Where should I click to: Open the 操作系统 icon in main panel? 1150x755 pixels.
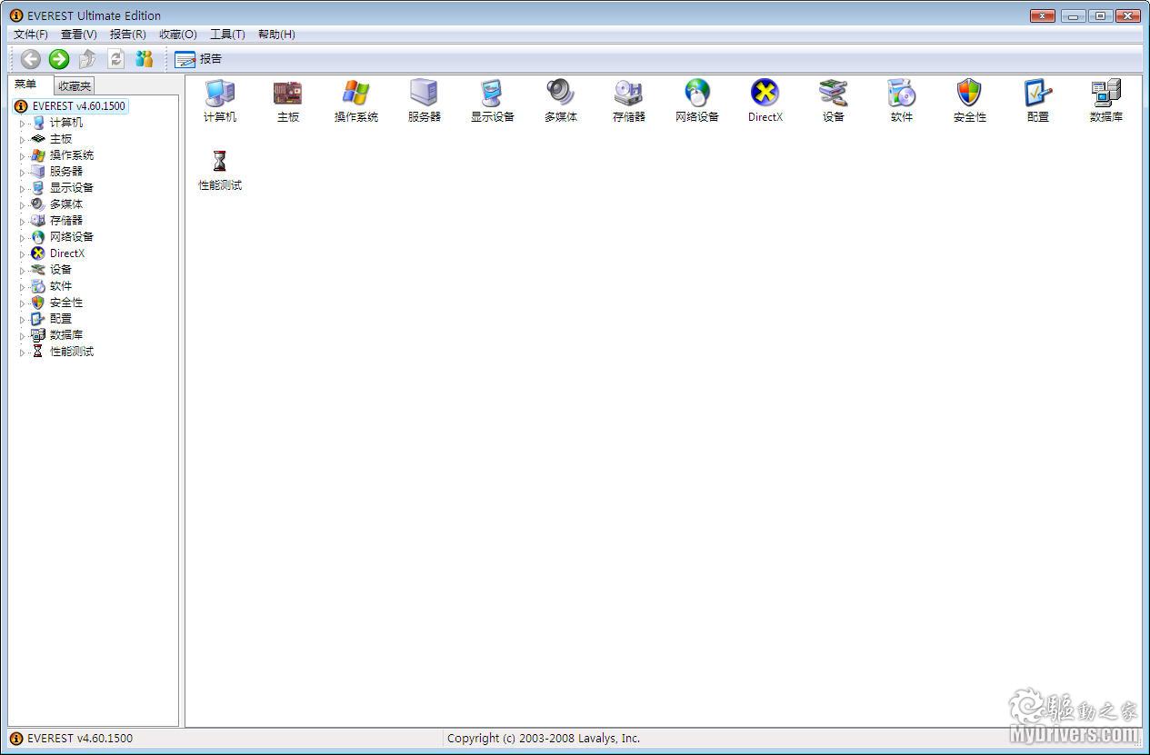pyautogui.click(x=356, y=100)
